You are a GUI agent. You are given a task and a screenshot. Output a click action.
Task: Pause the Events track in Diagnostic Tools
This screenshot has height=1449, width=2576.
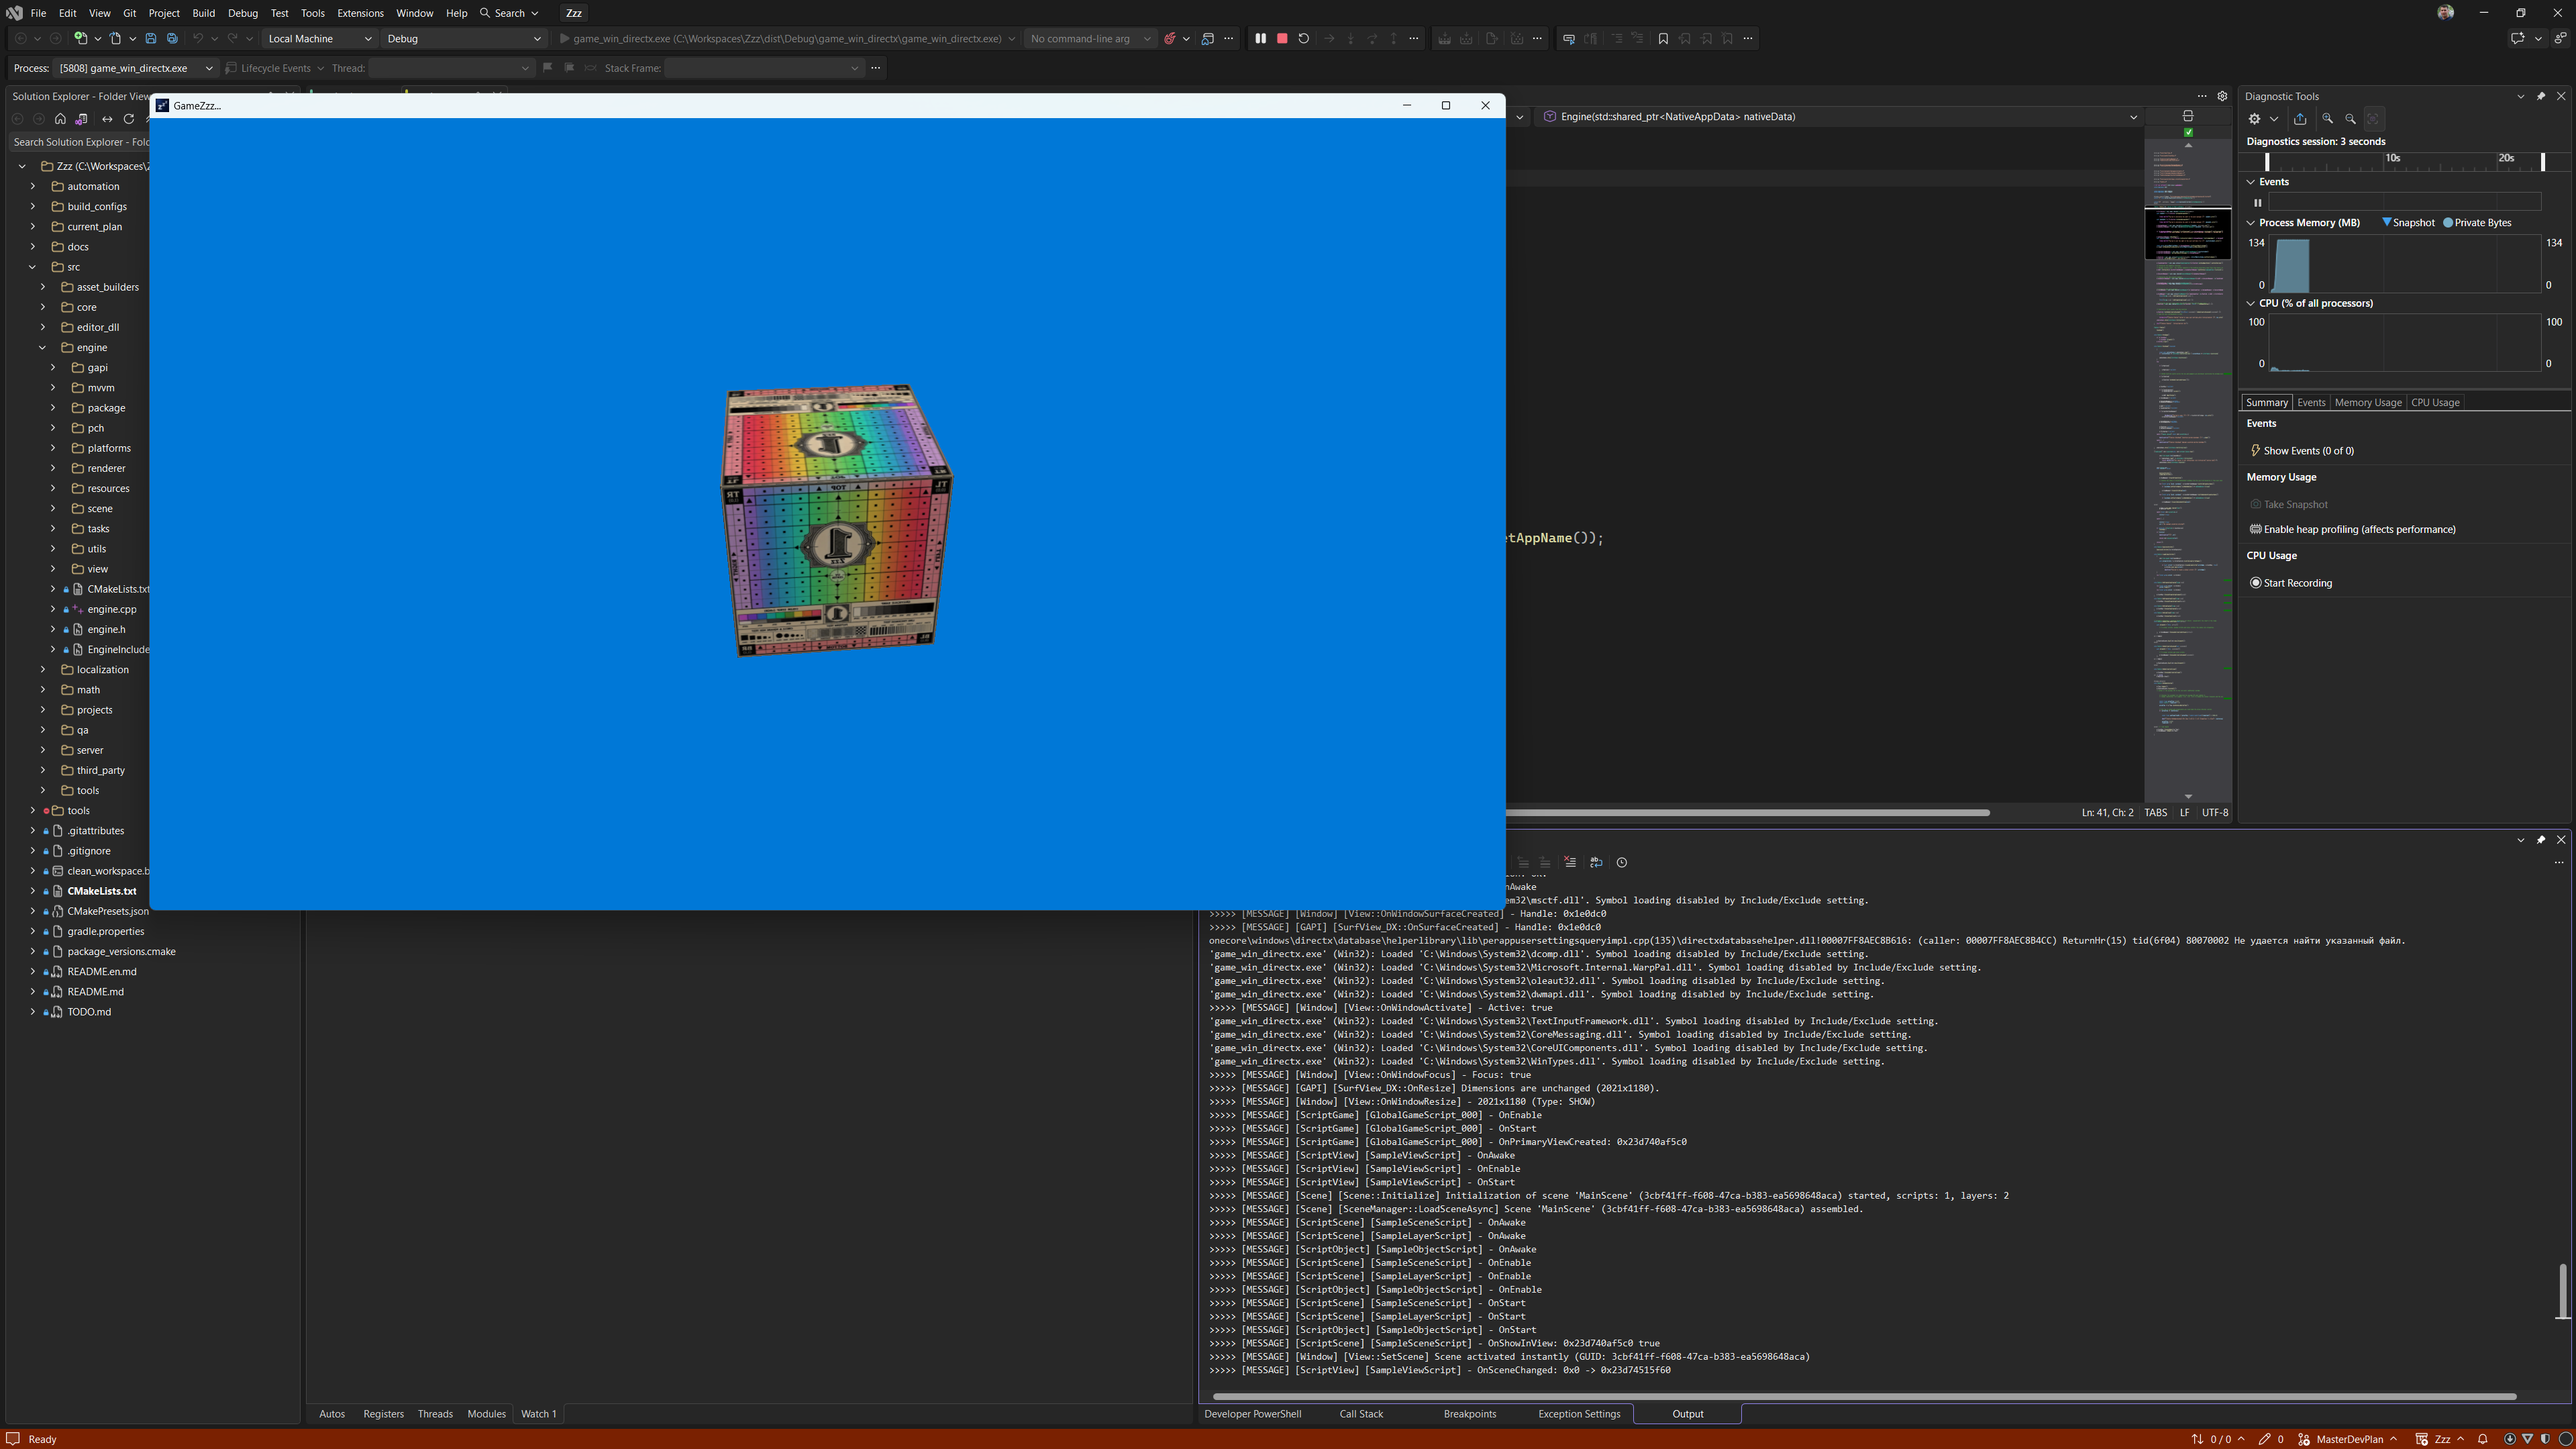coord(2257,202)
